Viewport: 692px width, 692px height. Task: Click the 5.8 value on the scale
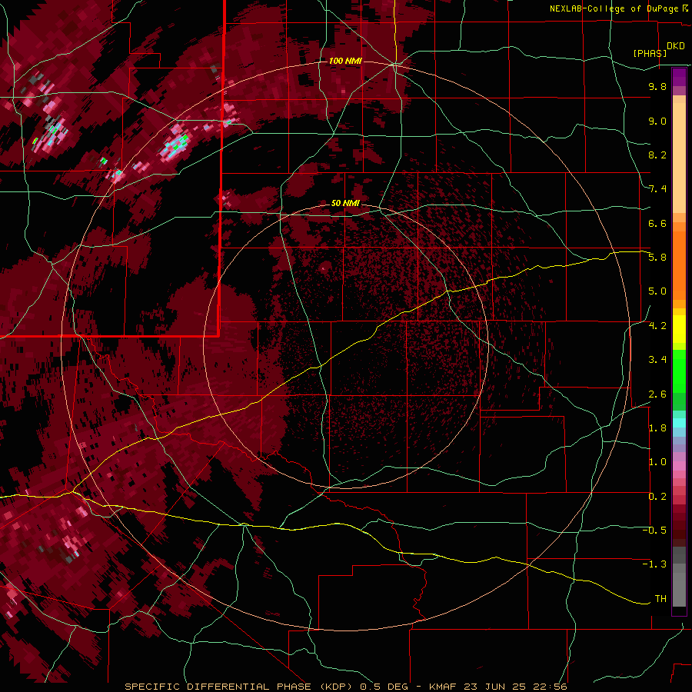657,257
